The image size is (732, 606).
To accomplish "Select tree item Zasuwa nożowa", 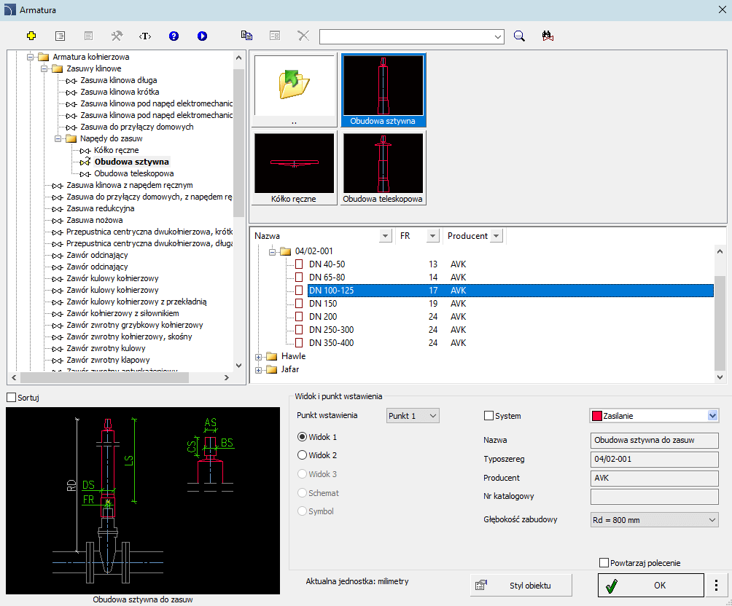I will (x=95, y=220).
